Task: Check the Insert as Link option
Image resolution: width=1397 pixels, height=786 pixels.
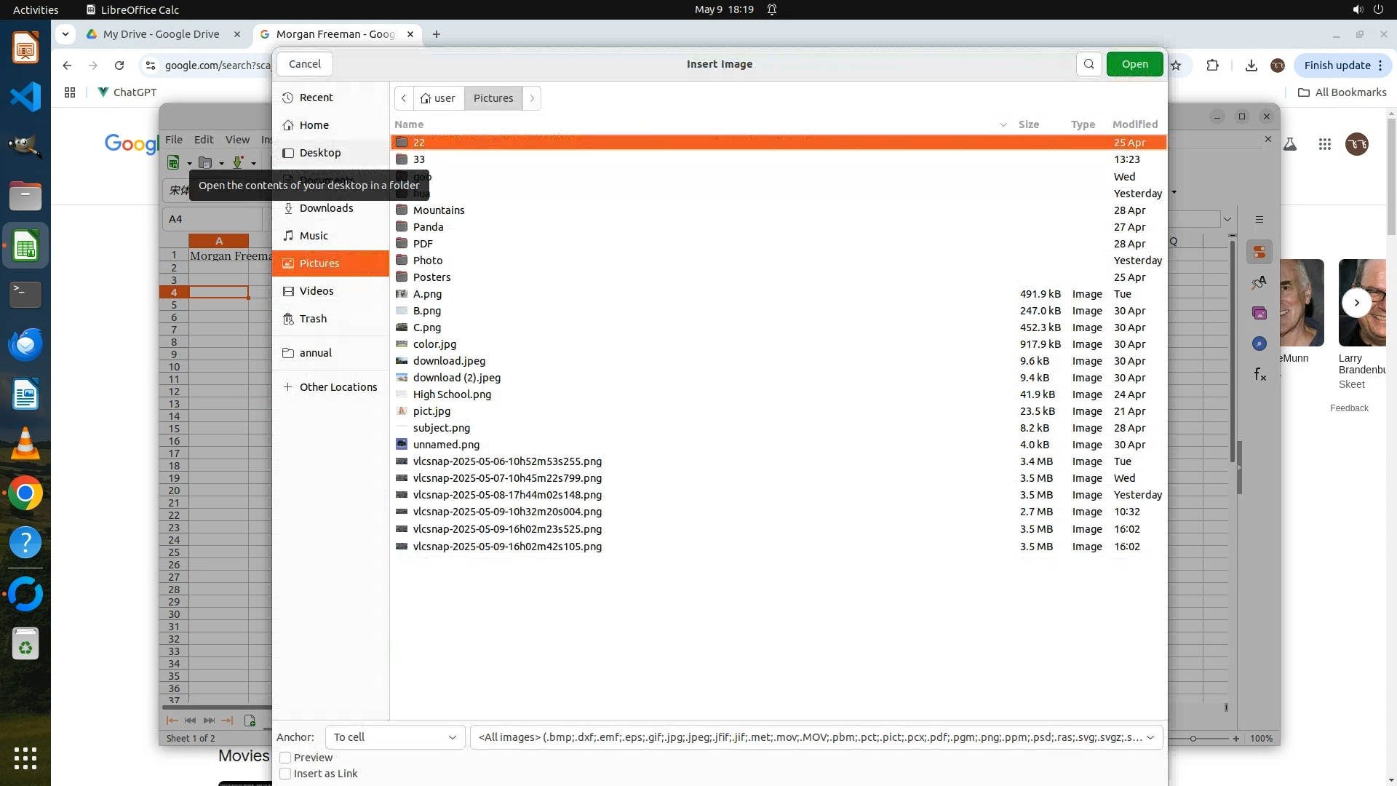Action: click(285, 774)
